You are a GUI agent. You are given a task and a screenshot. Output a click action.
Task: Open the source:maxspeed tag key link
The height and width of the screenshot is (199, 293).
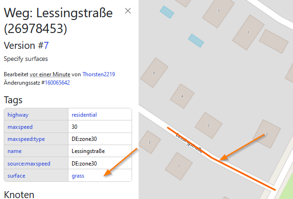(x=29, y=164)
